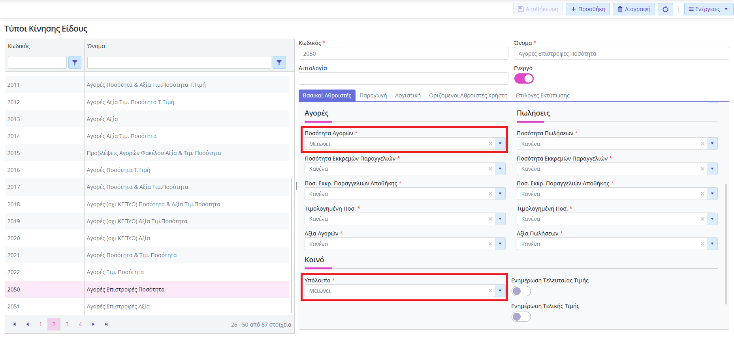Click the refresh icon in the top toolbar
This screenshot has height=338, width=734.
click(x=665, y=9)
